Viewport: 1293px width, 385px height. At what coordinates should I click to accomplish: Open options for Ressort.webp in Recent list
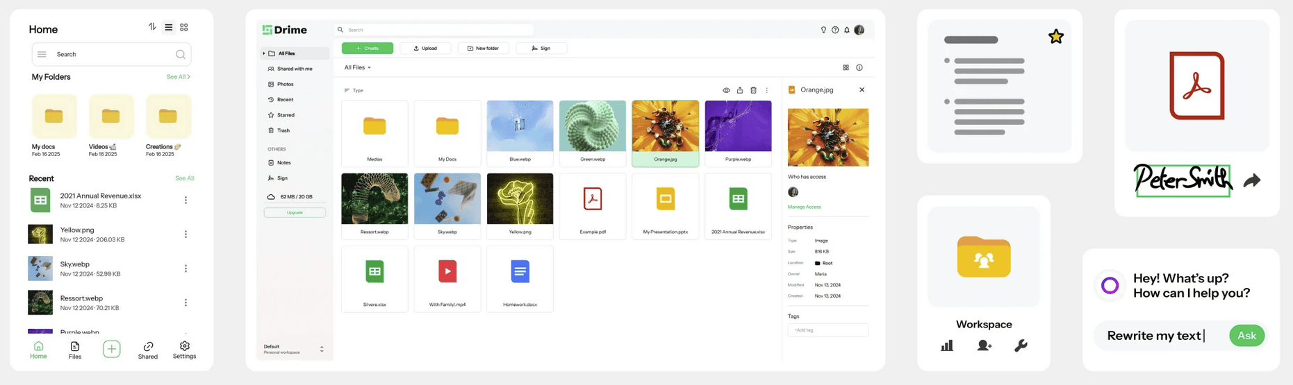click(x=186, y=302)
